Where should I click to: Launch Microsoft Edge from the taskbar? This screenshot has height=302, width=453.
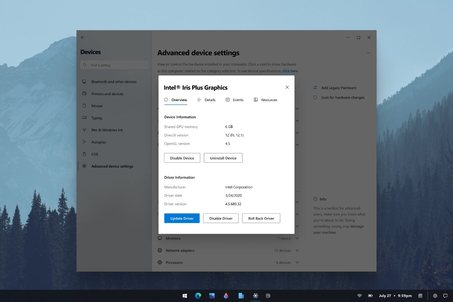pyautogui.click(x=198, y=296)
